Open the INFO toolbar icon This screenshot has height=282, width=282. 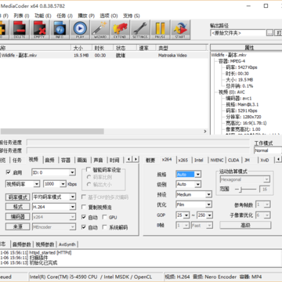coord(60,30)
